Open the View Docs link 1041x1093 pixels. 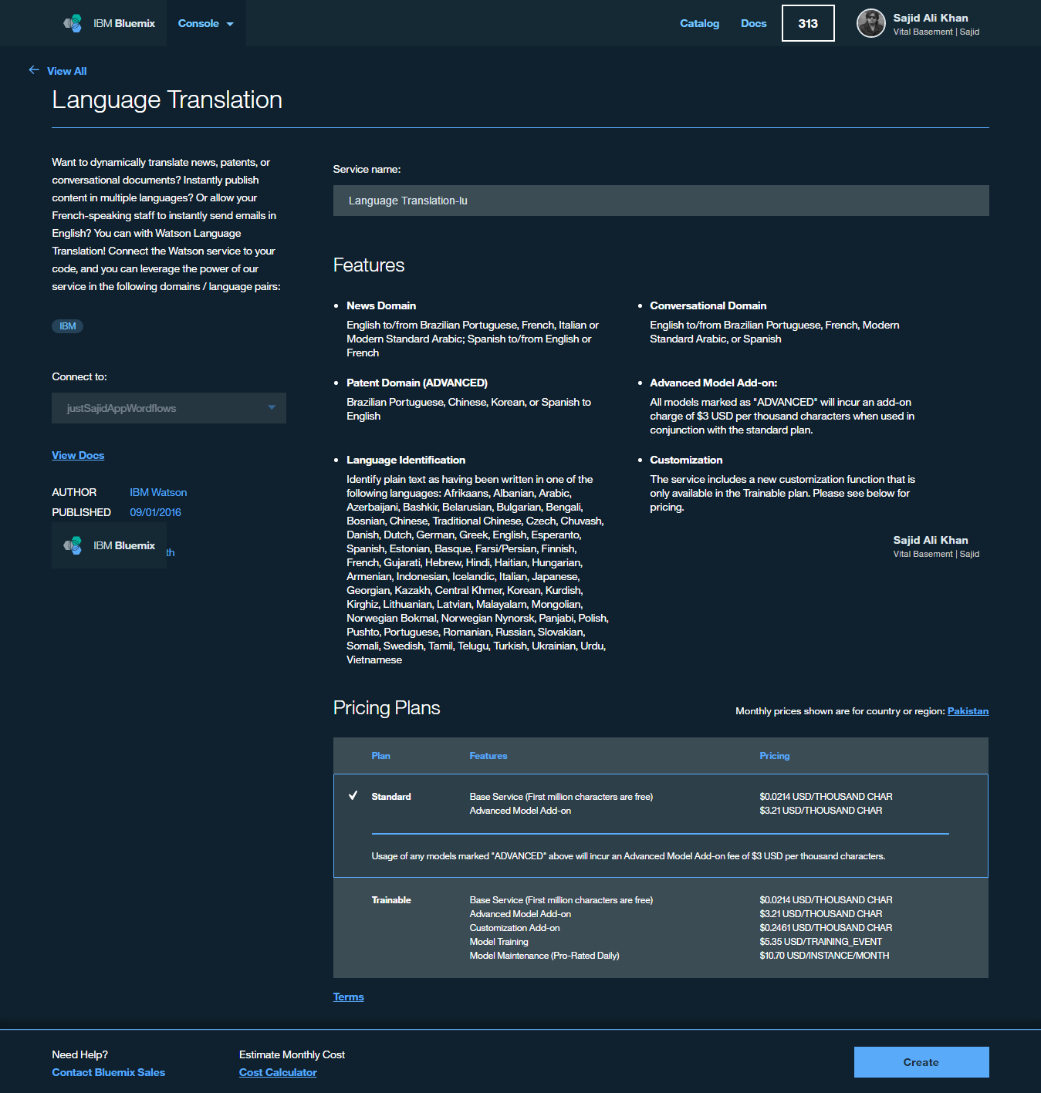(x=78, y=455)
